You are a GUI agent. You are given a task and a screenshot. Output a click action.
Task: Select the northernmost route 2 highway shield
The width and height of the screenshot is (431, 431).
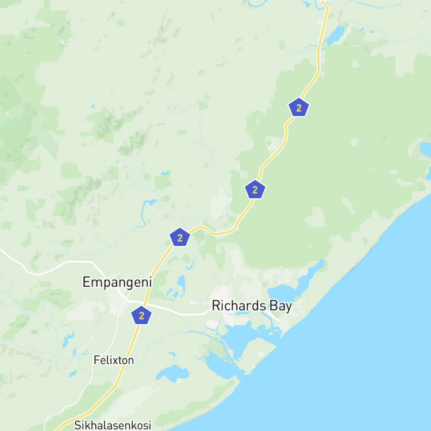299,107
